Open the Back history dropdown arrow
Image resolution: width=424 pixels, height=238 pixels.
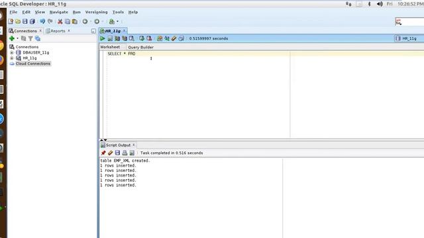[91, 21]
